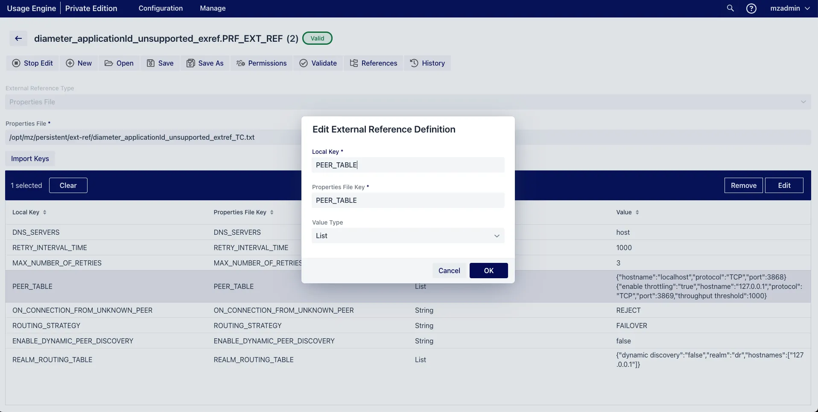Open the Manage menu
818x412 pixels.
point(213,9)
